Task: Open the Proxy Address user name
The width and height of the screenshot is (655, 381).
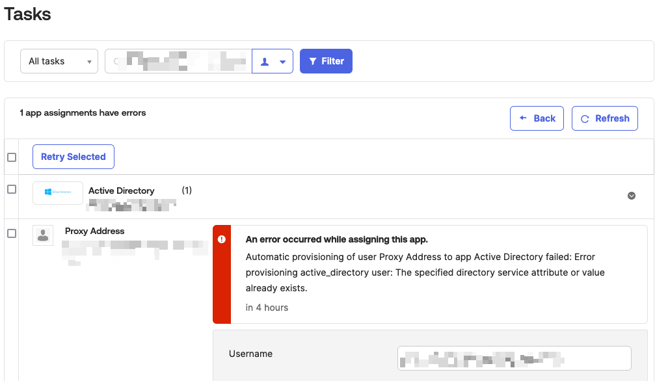Action: (95, 231)
